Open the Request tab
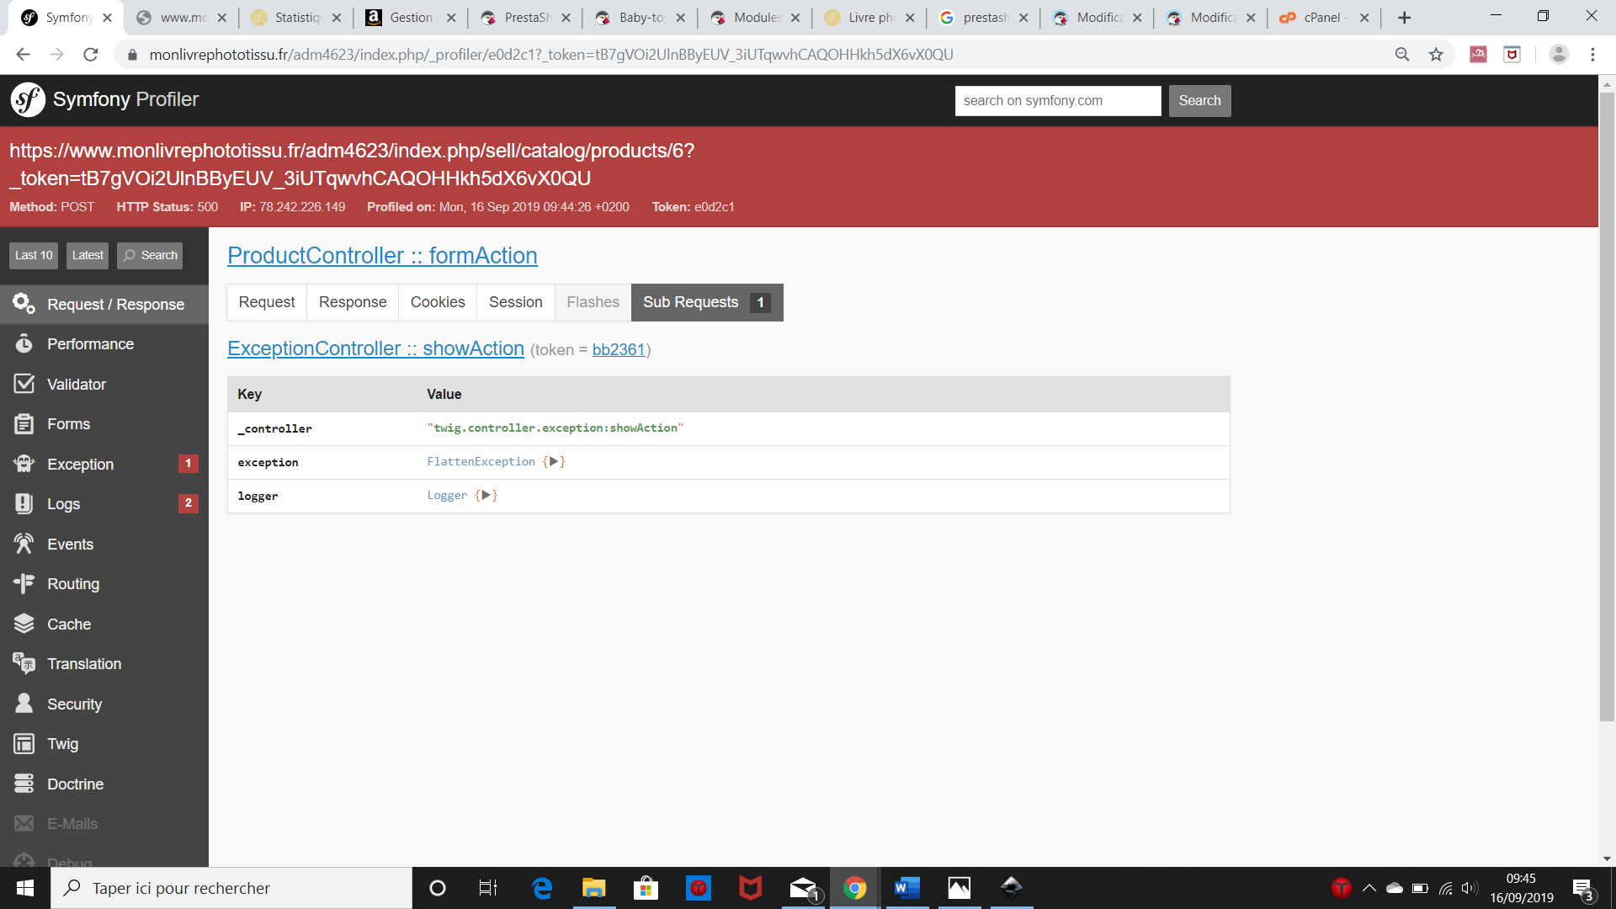Image resolution: width=1616 pixels, height=909 pixels. 267,302
